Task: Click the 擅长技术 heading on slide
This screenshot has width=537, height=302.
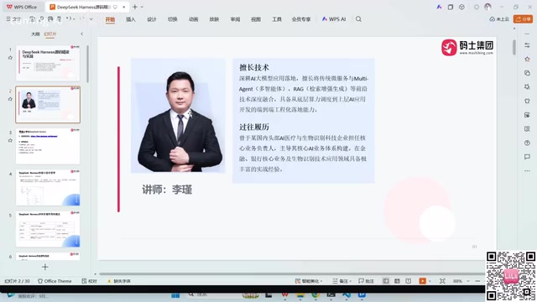Action: 254,67
